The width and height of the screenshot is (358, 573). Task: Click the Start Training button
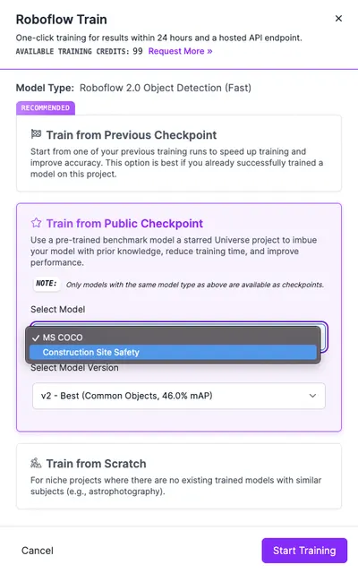click(304, 551)
